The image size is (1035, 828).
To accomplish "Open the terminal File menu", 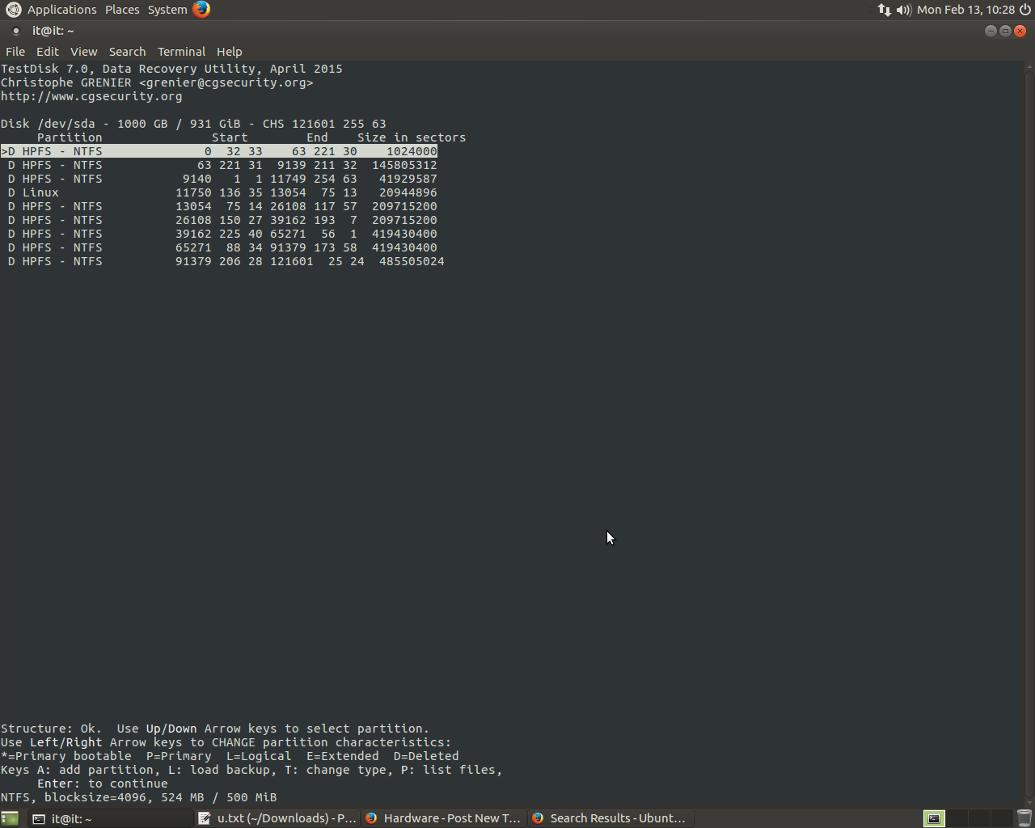I will click(15, 52).
